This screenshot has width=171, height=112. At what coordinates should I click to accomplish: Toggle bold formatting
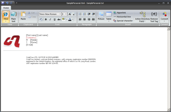(46, 19)
